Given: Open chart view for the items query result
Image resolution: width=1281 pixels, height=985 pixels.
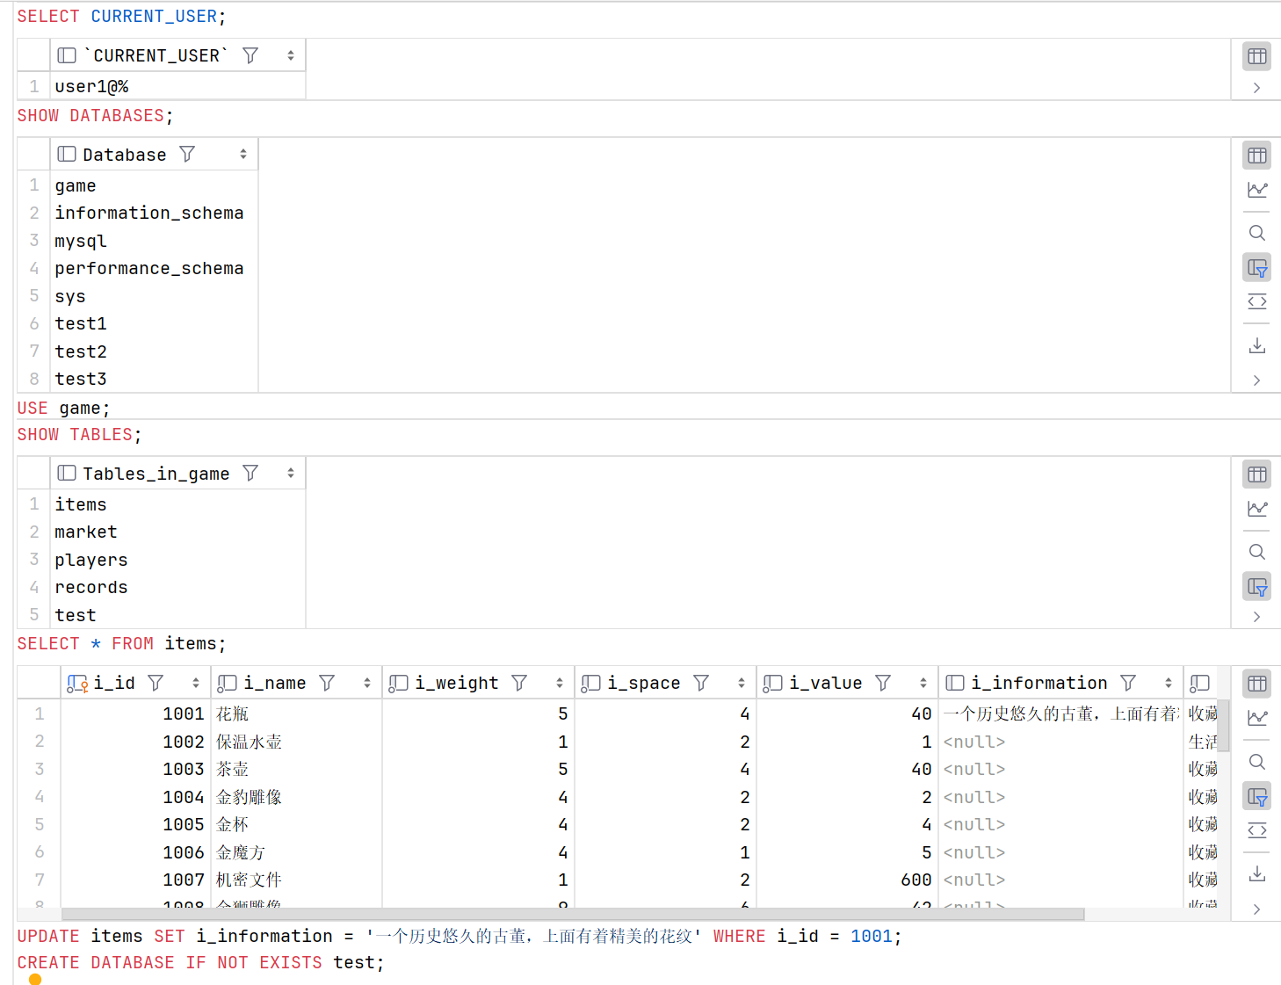Looking at the screenshot, I should click(1257, 718).
